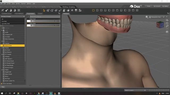Select the Detroit Chloe tree item
This screenshot has width=170, height=95.
point(12,46)
